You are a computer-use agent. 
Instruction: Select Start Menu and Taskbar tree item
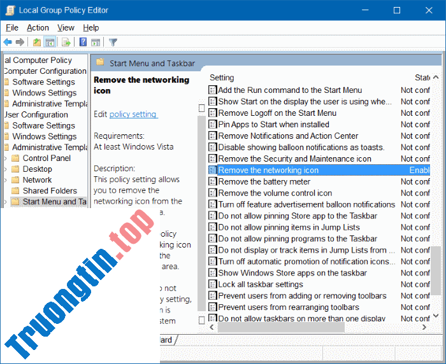tap(48, 202)
